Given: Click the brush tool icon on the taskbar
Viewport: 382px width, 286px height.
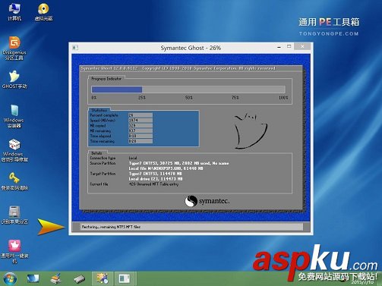Looking at the screenshot, I should click(x=56, y=278).
